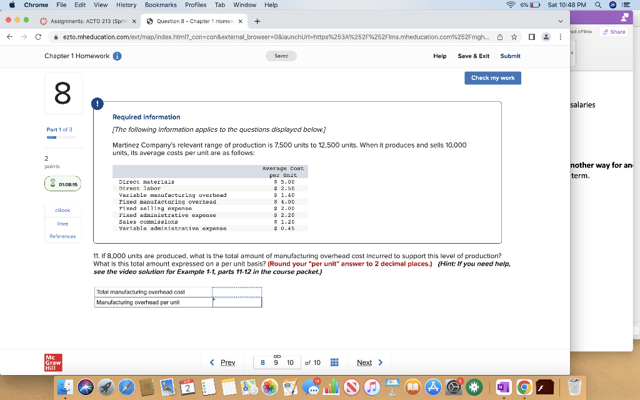Open Books app in the dock
Viewport: 640px width, 400px height.
tap(412, 387)
